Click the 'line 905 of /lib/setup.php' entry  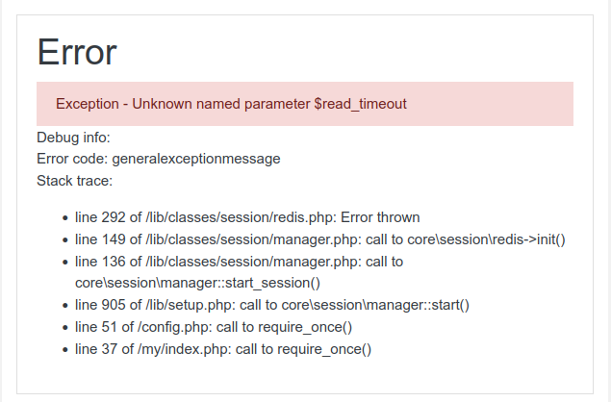point(272,305)
